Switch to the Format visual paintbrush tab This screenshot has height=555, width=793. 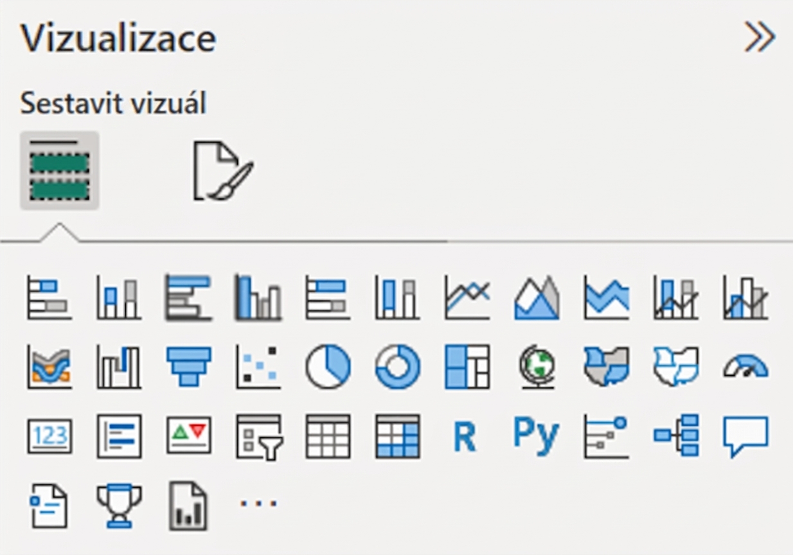223,171
